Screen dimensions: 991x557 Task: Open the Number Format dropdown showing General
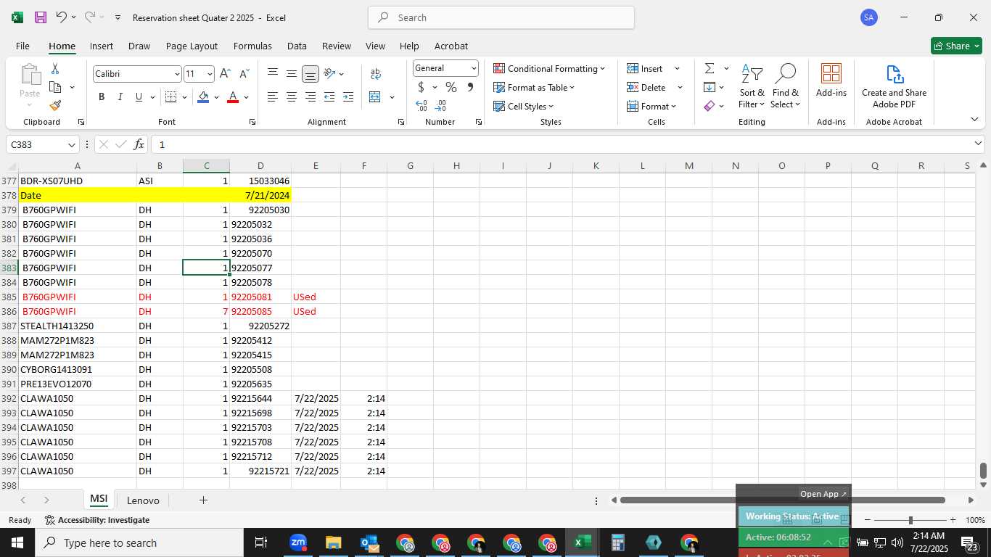(x=474, y=68)
